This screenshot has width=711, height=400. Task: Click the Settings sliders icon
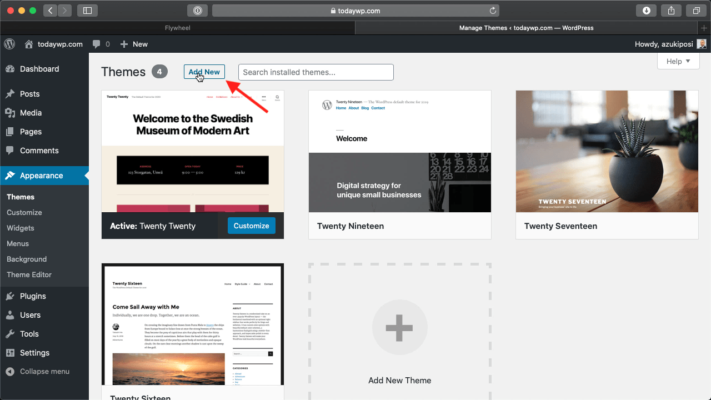10,353
